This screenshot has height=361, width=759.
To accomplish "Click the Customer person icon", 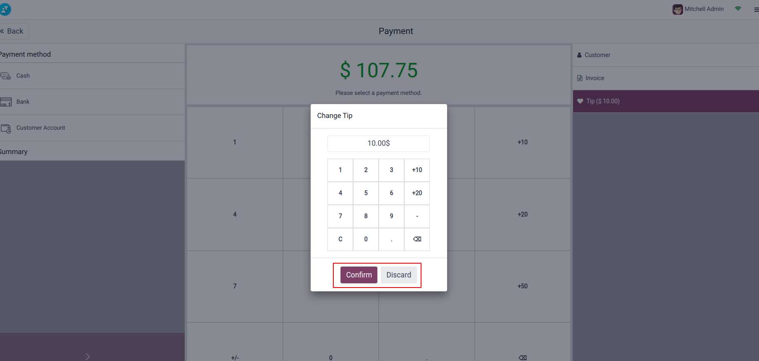I will tap(579, 55).
